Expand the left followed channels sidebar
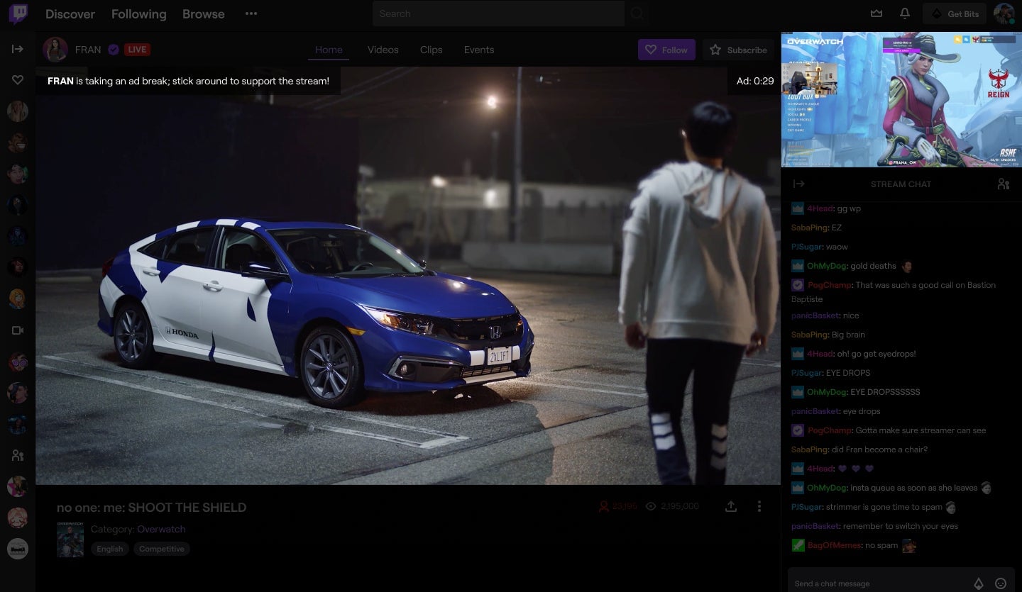Viewport: 1022px width, 592px height. pos(17,48)
